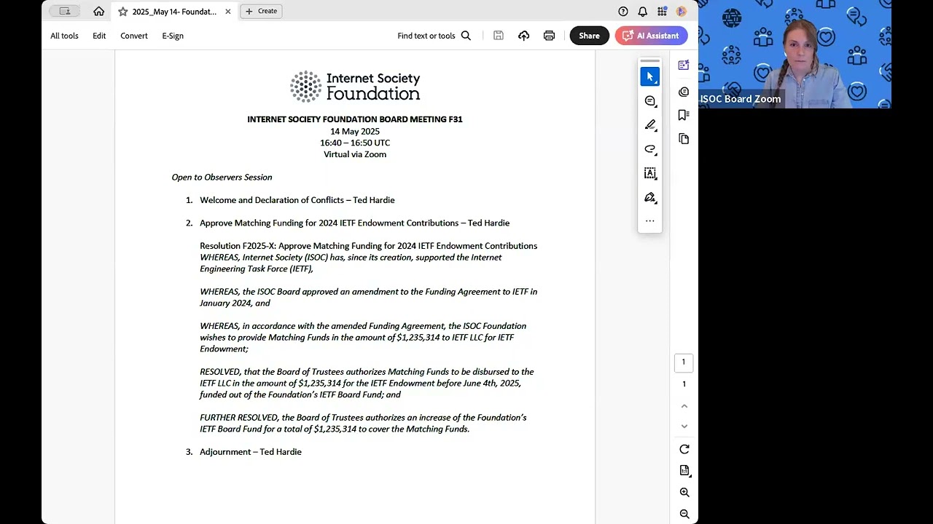The image size is (933, 524).
Task: Open the E-Sign menu
Action: click(x=173, y=36)
